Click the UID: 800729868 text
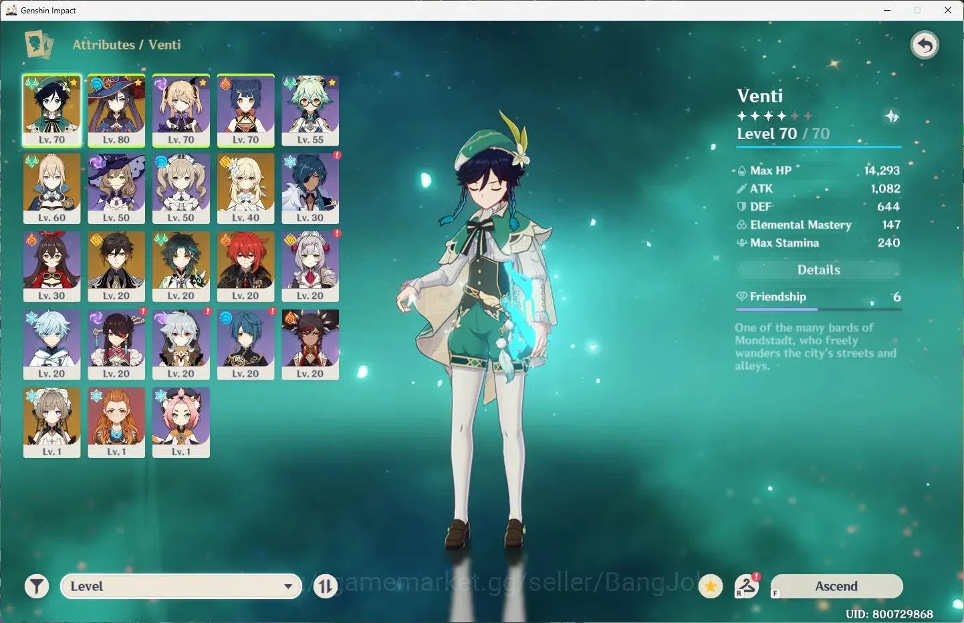The height and width of the screenshot is (623, 964). coord(889,614)
